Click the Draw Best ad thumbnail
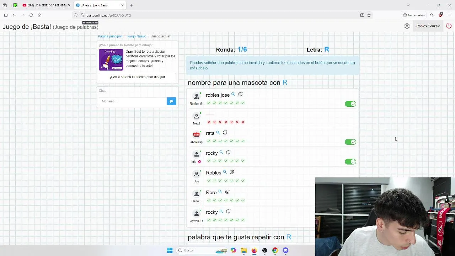This screenshot has height=256, width=455. (x=111, y=60)
